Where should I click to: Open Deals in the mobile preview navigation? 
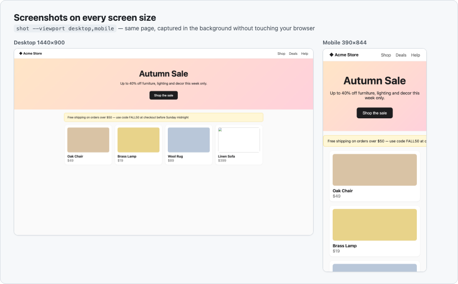(401, 55)
